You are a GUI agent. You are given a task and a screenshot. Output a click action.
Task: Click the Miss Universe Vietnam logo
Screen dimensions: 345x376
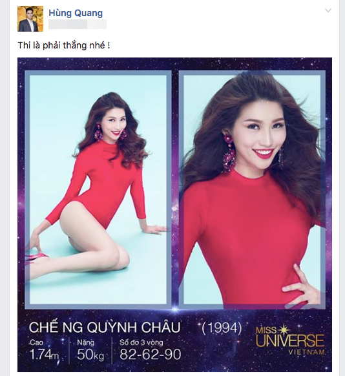click(x=290, y=339)
